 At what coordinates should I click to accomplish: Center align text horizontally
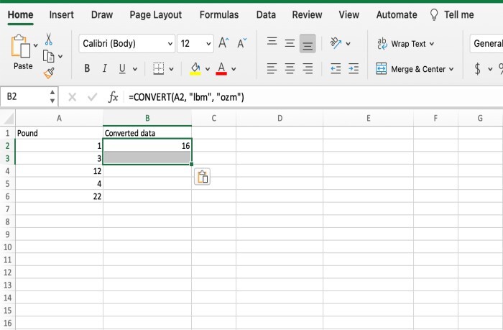(x=290, y=69)
